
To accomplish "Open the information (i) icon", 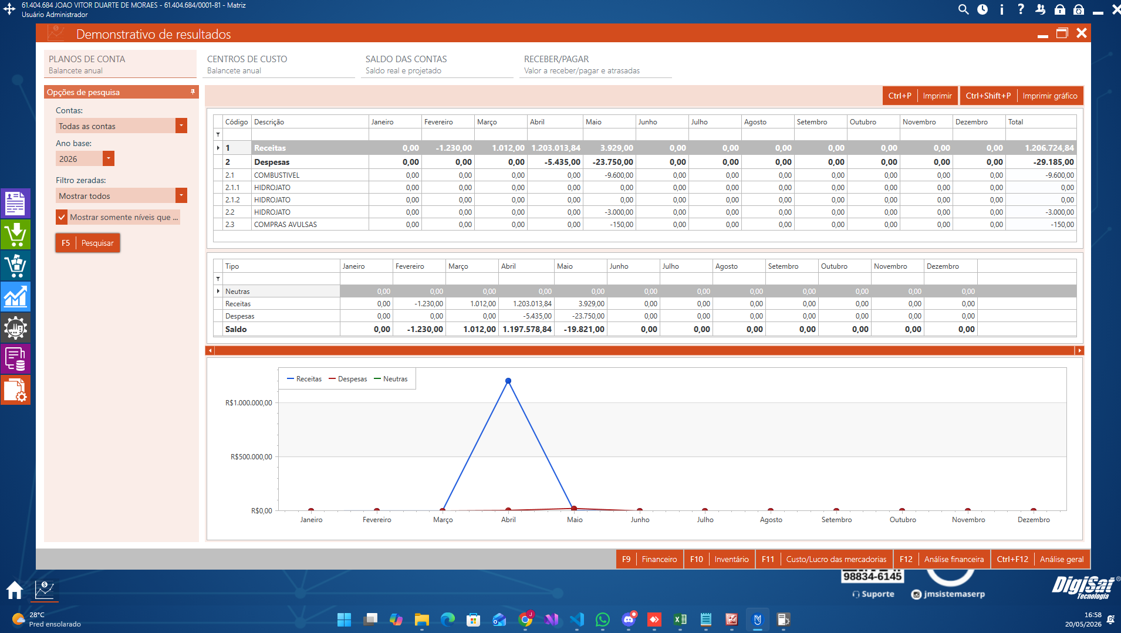I will pos(1002,9).
